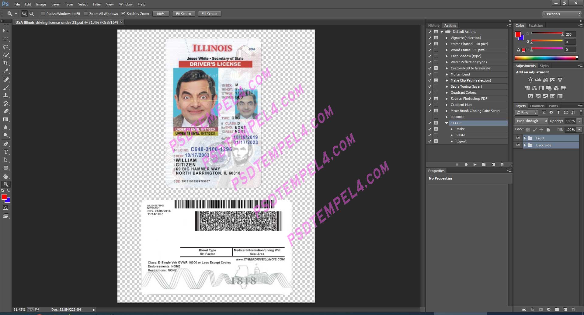
Task: Collapse the 111111 action group
Action: [x=447, y=123]
